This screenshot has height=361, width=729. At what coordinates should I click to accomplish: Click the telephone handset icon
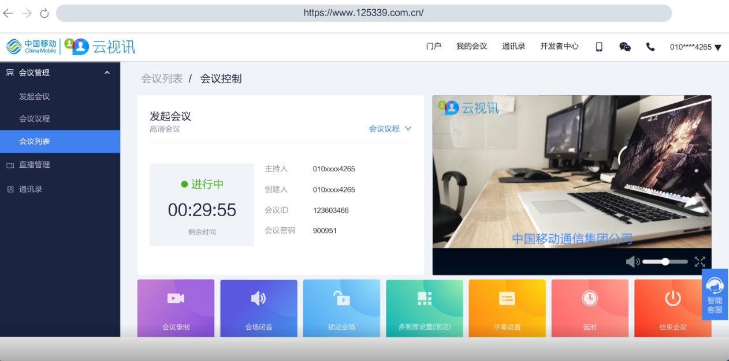point(650,47)
